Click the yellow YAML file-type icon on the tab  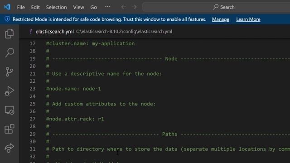31,31
